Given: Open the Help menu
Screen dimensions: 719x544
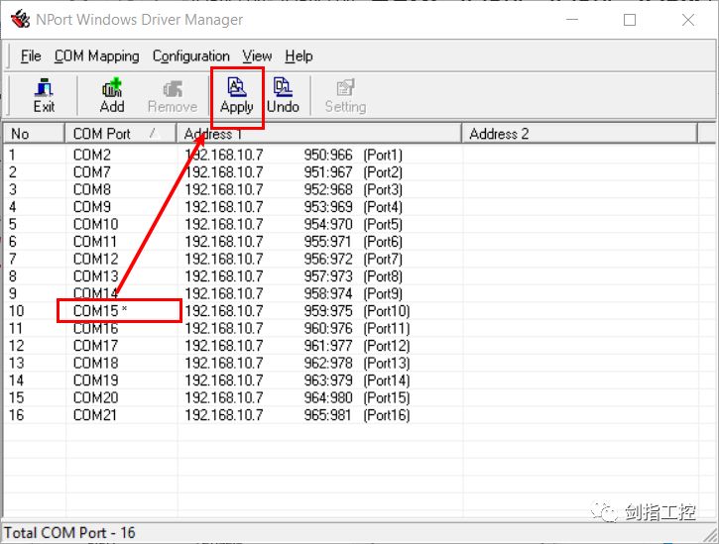Looking at the screenshot, I should (299, 55).
